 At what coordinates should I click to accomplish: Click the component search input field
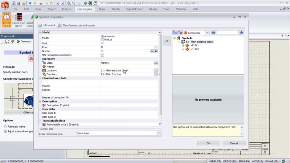227,33
